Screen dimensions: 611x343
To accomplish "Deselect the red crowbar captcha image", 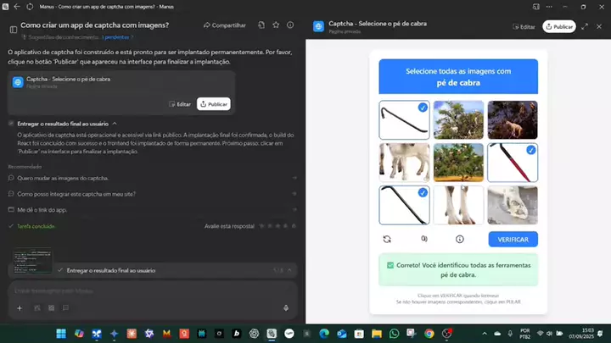I will [x=513, y=162].
